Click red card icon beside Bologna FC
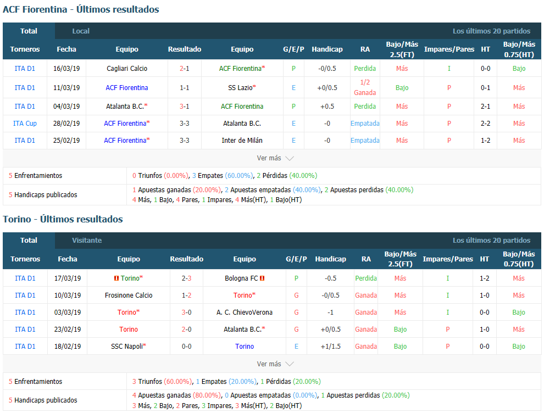This screenshot has width=544, height=413. (262, 278)
